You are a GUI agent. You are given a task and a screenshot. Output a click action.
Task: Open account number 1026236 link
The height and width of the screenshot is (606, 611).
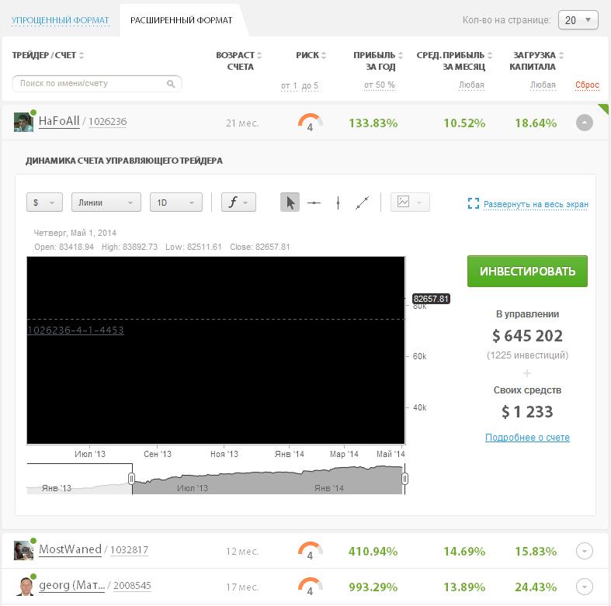click(x=108, y=122)
